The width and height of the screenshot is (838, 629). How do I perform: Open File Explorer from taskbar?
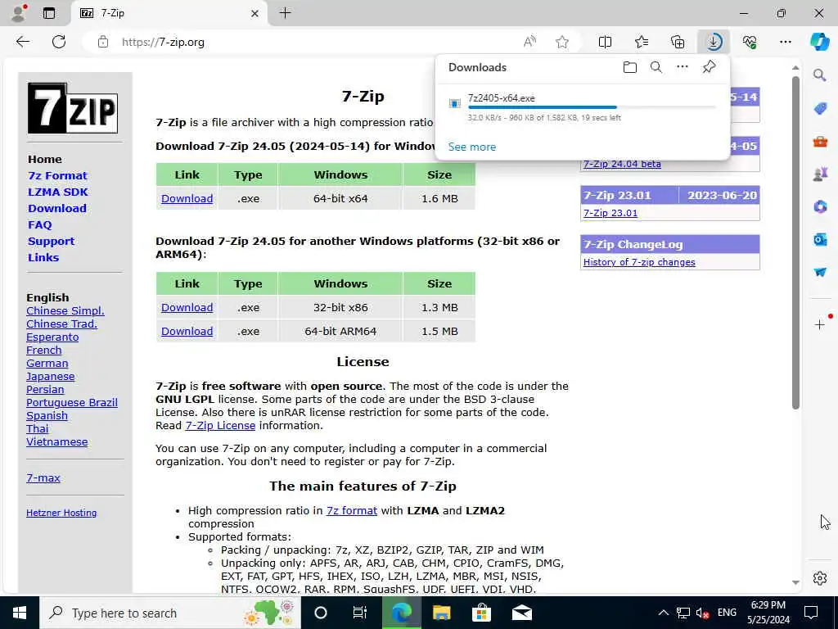[x=441, y=613]
